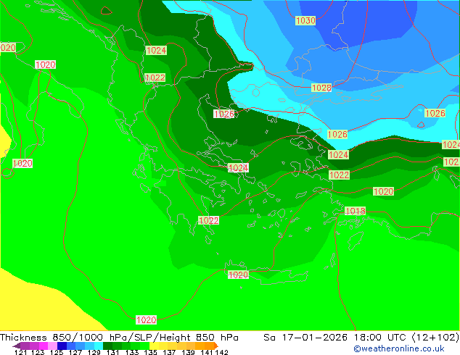Screen dimensions: 460x355
Task: Click the left purple arrow of the legend
Action: click(17, 346)
